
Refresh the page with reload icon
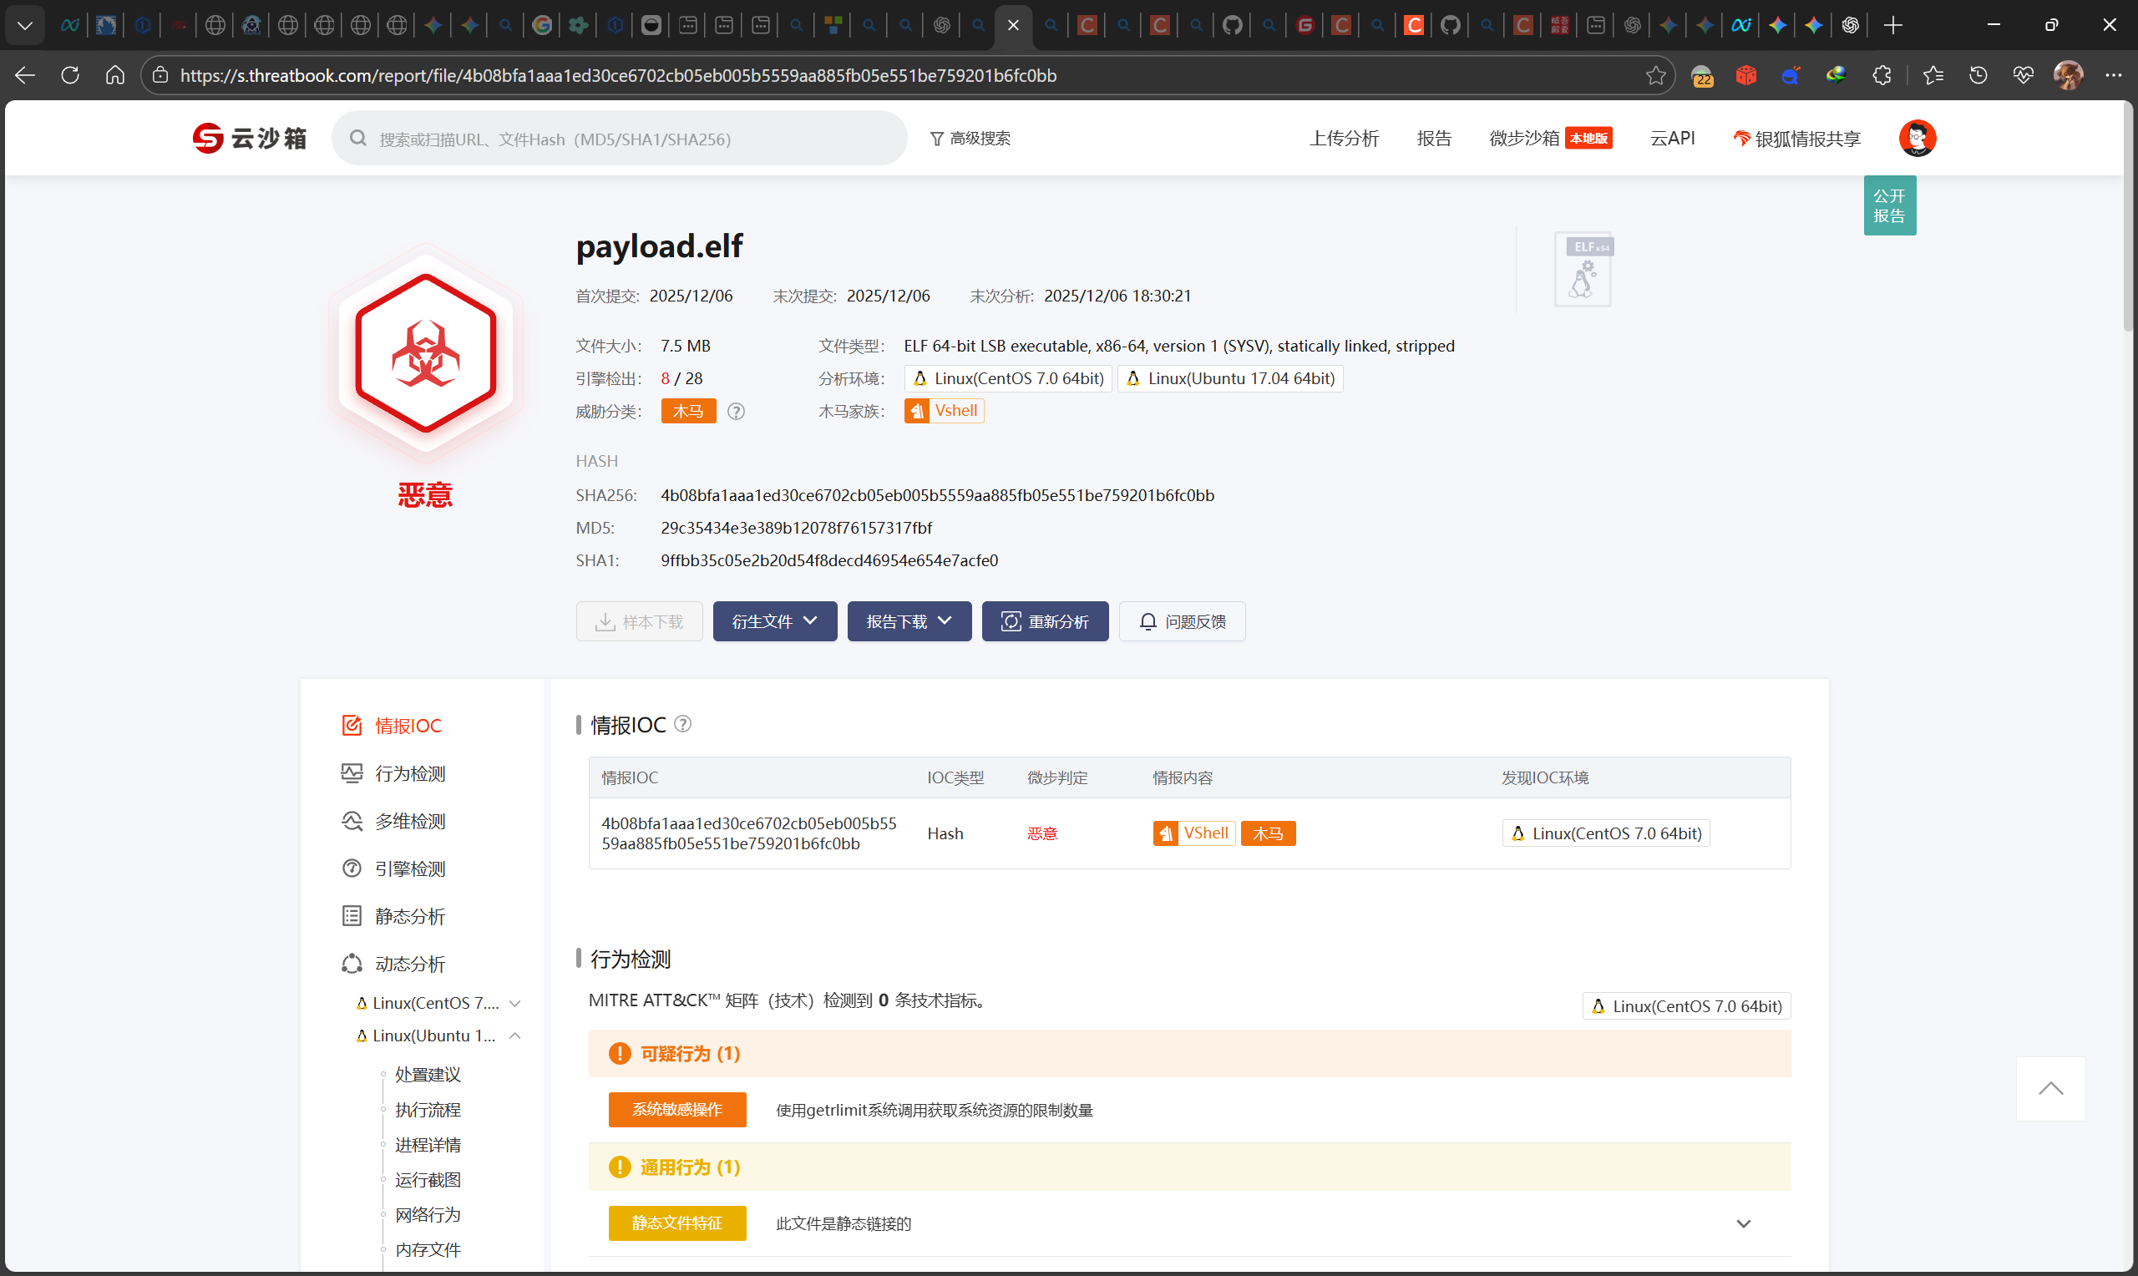(70, 76)
